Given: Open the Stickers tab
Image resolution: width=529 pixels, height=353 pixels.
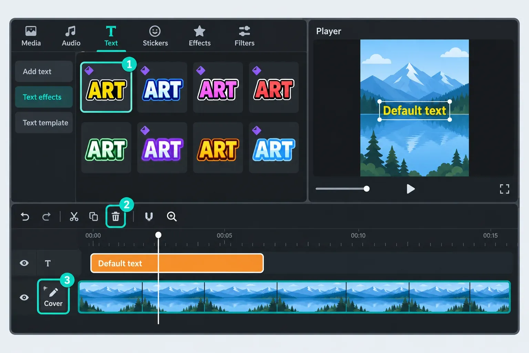Looking at the screenshot, I should pos(155,36).
